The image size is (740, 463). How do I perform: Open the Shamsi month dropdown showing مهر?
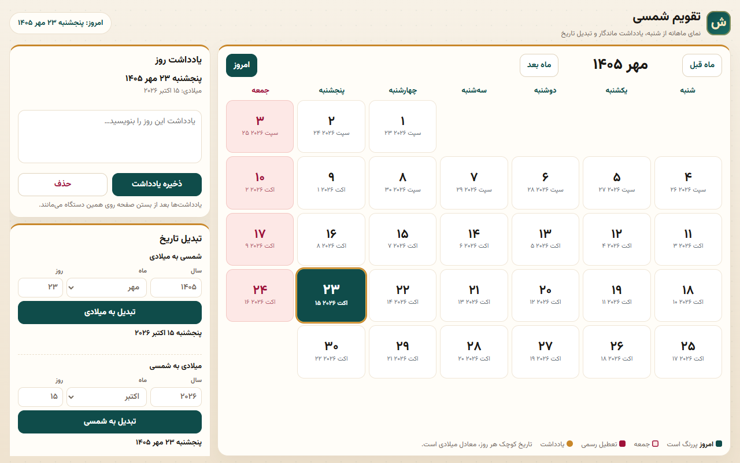pos(106,288)
